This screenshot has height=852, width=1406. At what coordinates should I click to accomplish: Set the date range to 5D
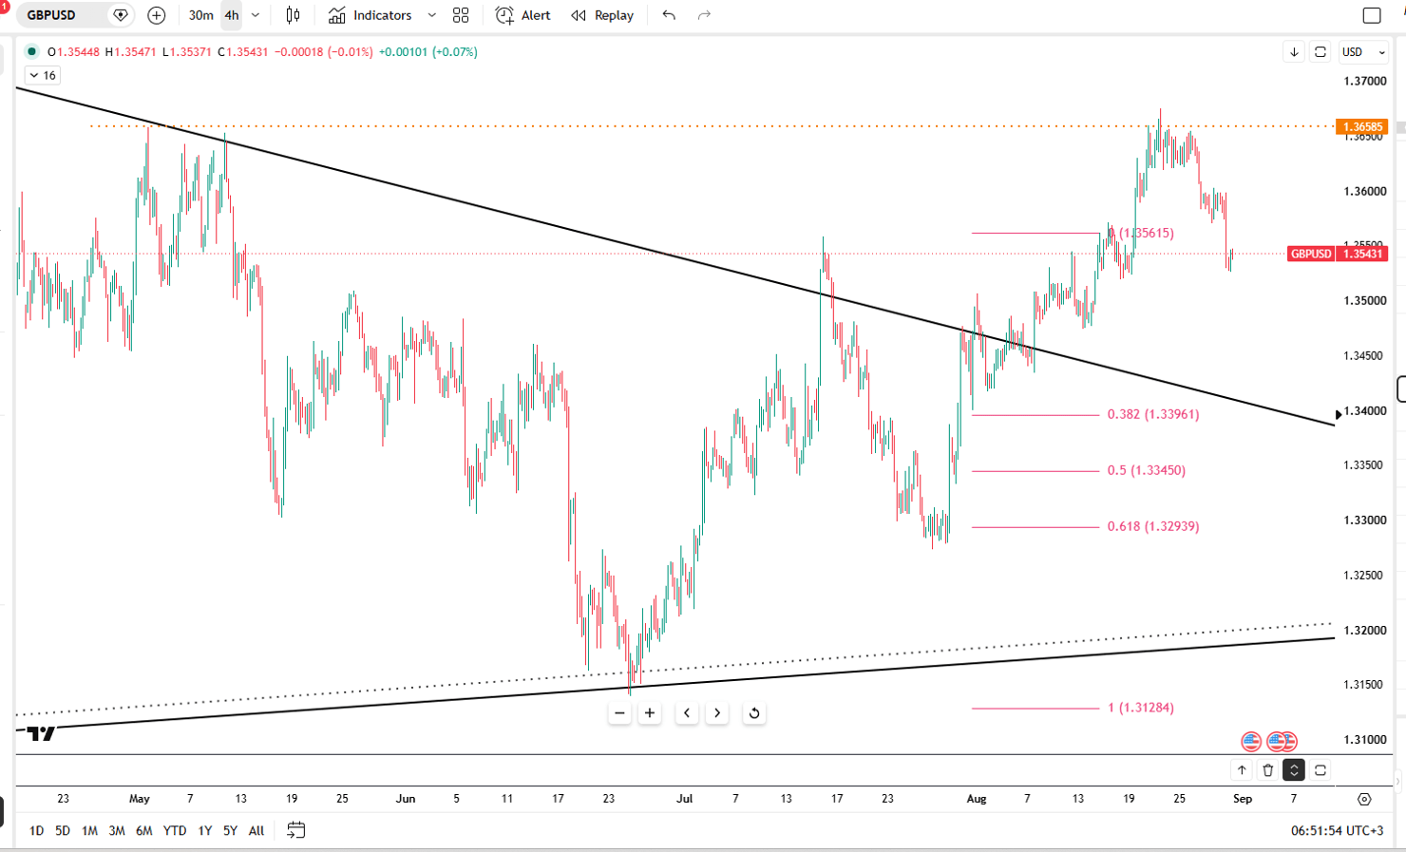coord(63,830)
